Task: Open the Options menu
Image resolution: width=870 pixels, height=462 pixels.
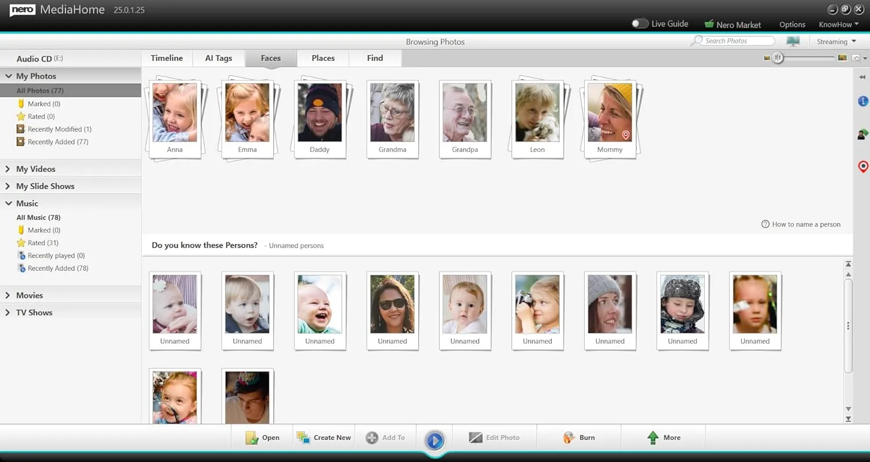Action: pyautogui.click(x=792, y=24)
